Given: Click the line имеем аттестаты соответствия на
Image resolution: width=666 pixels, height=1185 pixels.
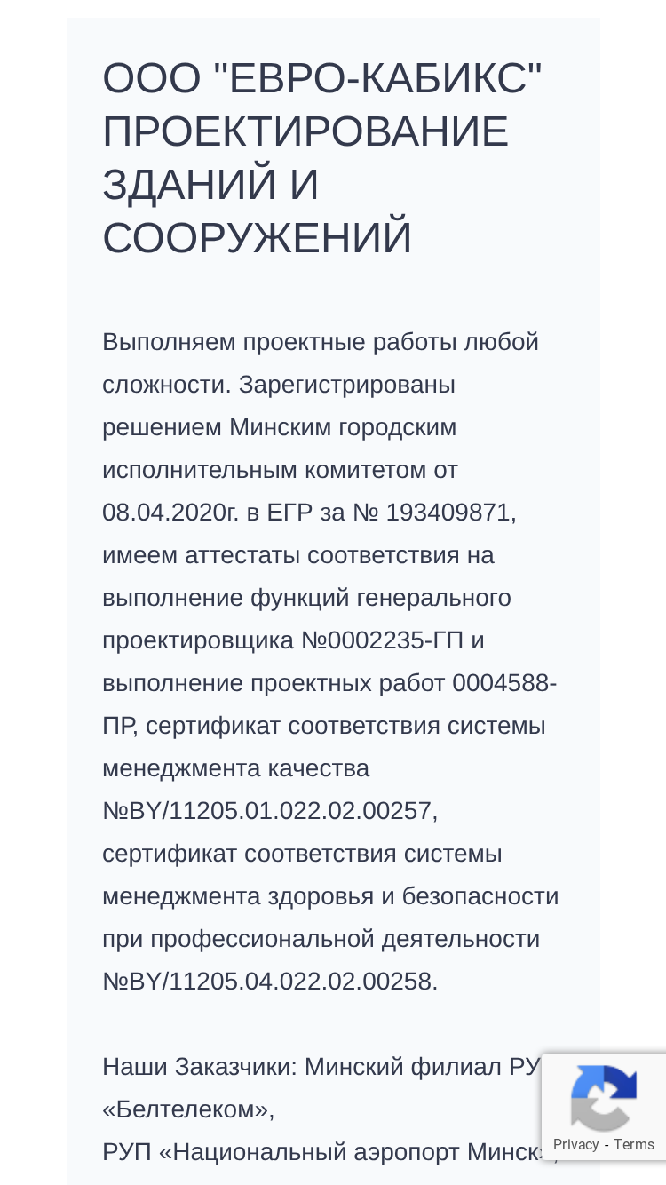Looking at the screenshot, I should point(298,555).
